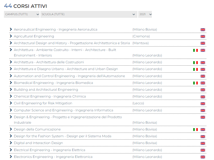This screenshot has height=160, width=214.
Task: Click the (Mantova) campus text
Action: pyautogui.click(x=141, y=43)
